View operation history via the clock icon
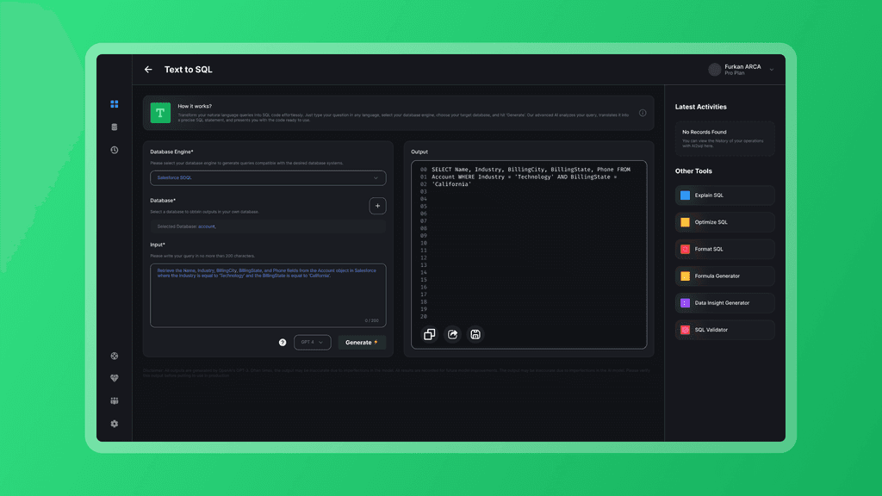 [114, 148]
